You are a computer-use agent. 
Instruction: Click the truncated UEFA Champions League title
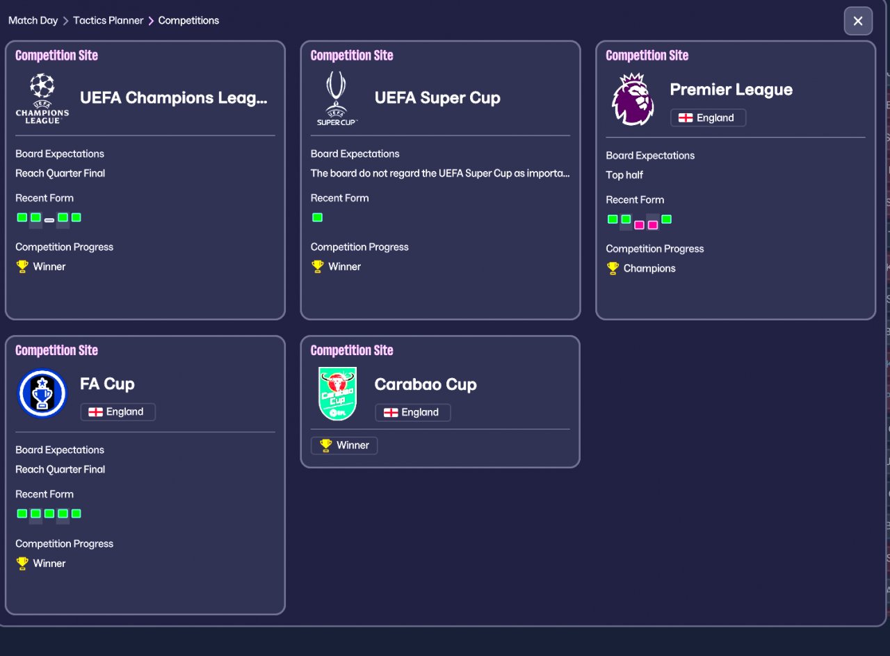(174, 98)
